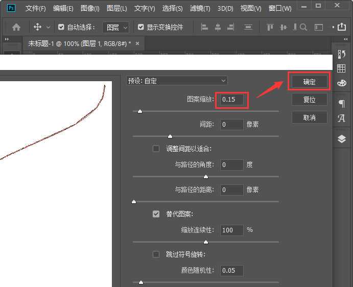Select the Move tool icon

(37, 27)
